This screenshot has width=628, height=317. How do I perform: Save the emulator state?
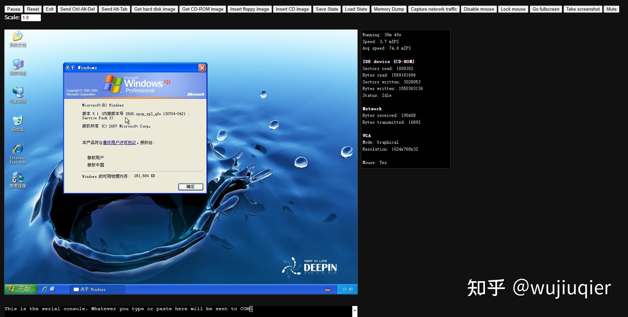tap(326, 9)
